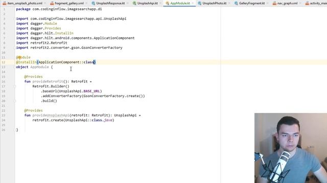Viewport: 327px width, 183px height.
Task: Click the provideUnsplashApi function name
Action: click(51, 115)
